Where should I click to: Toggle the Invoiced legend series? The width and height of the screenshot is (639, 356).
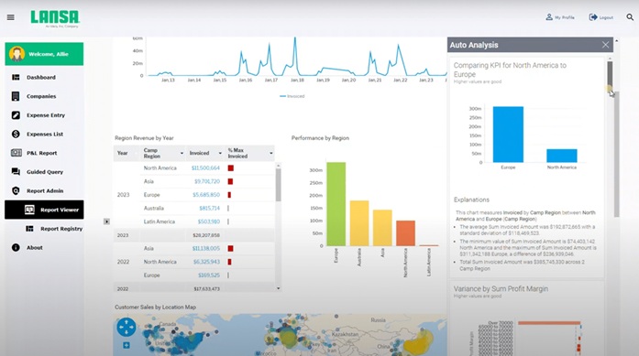tap(292, 96)
